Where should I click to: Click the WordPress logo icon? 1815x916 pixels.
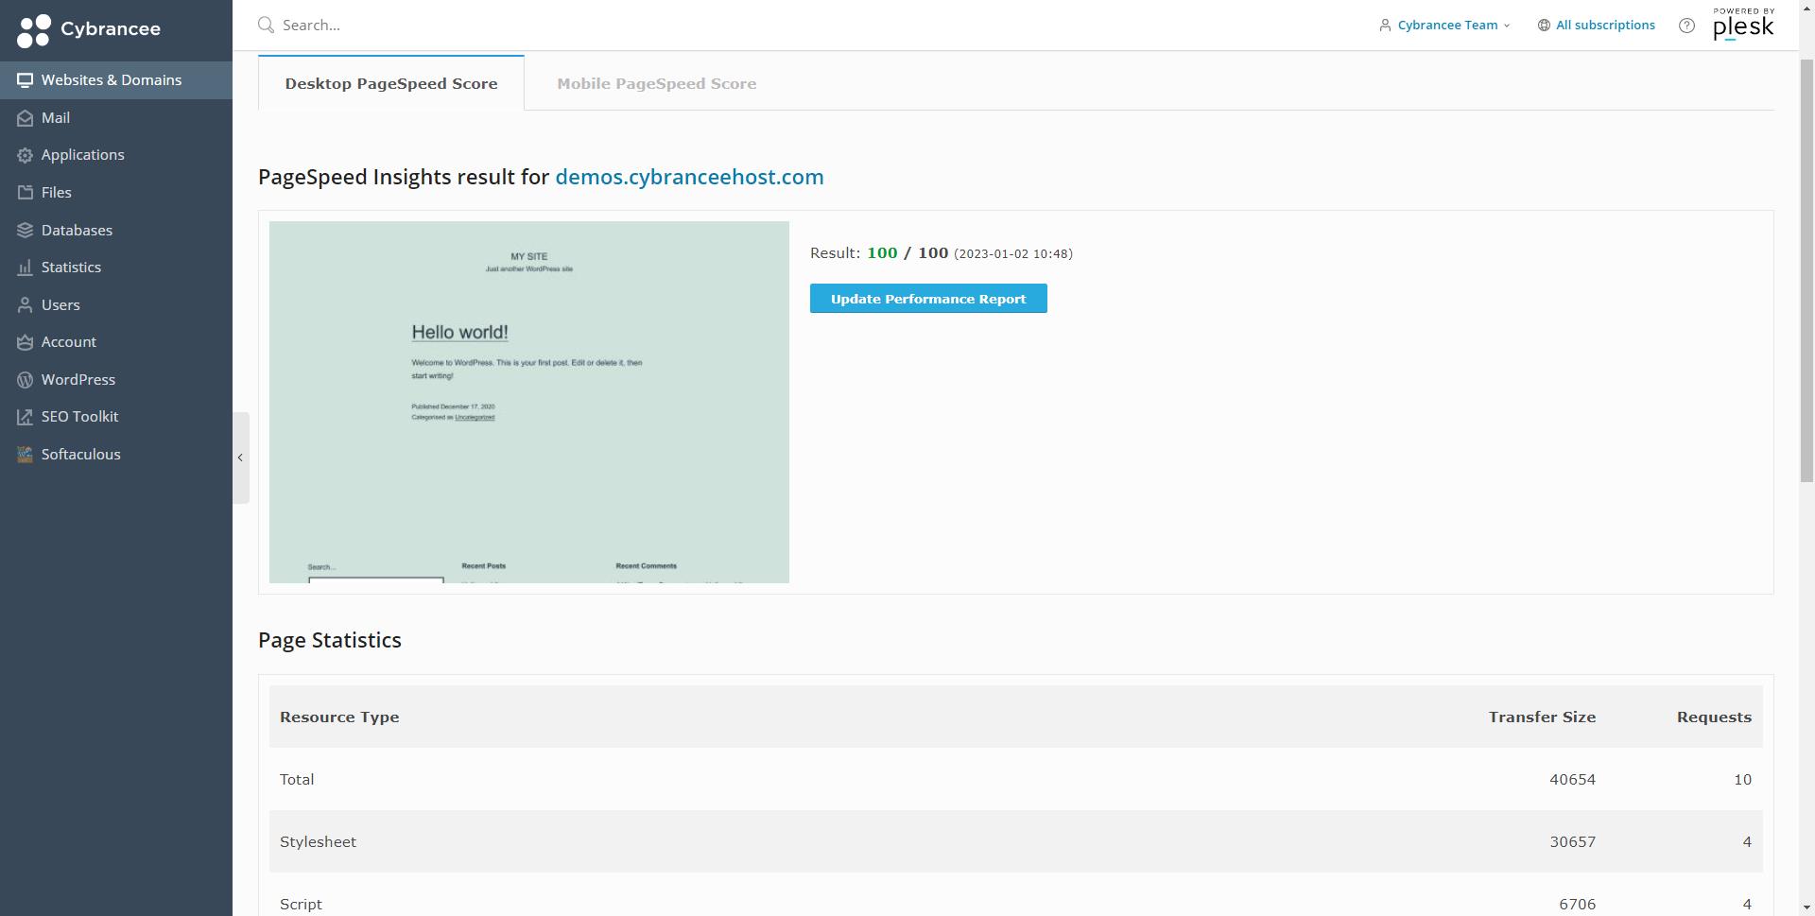tap(26, 380)
